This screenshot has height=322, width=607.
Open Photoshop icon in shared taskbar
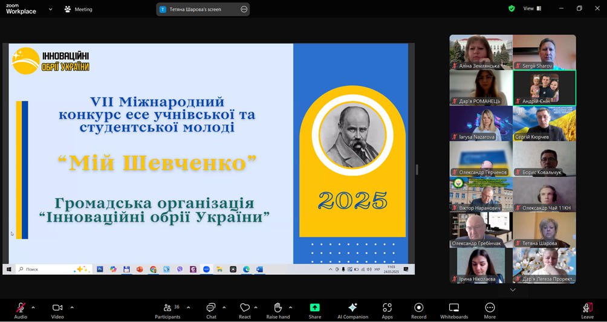coord(100,269)
